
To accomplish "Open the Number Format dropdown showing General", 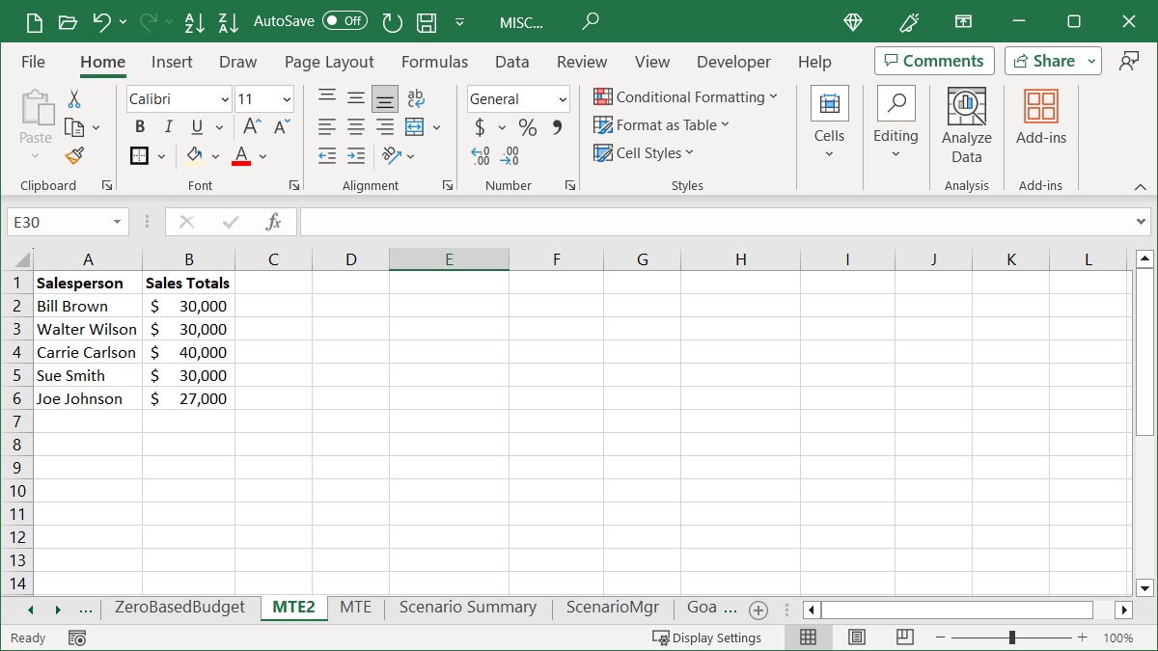I will pyautogui.click(x=517, y=98).
